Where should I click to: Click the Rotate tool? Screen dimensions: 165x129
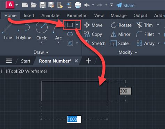(121, 25)
